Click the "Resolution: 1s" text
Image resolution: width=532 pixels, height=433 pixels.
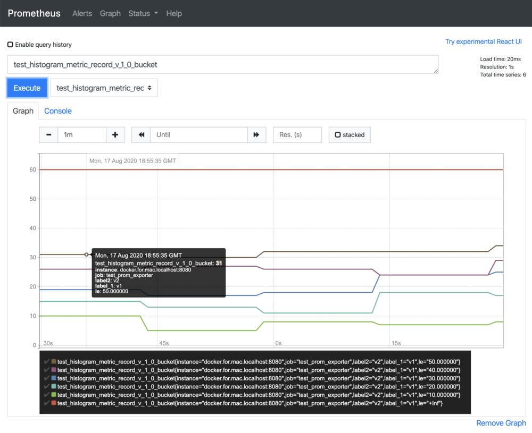pyautogui.click(x=497, y=67)
